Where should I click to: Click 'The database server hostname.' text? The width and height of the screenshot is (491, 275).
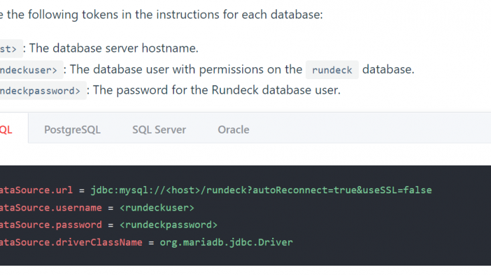(x=114, y=48)
